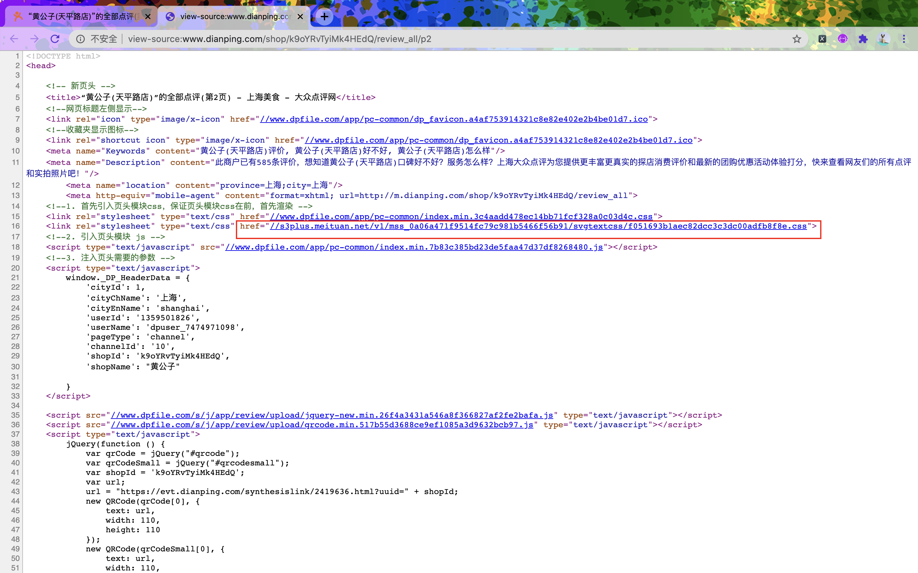Open the profile avatar menu

tap(884, 39)
